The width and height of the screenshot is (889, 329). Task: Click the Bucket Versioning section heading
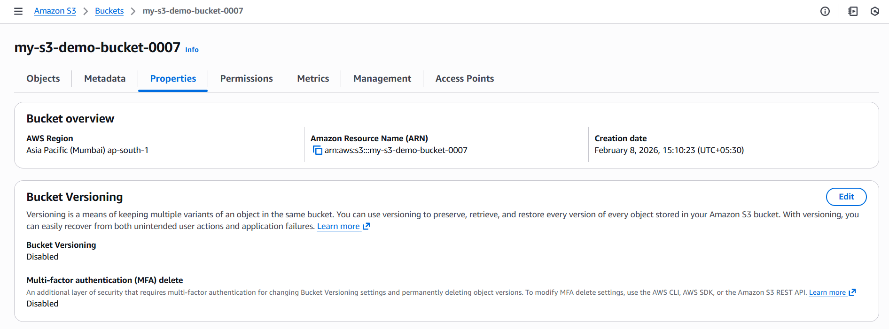(75, 197)
